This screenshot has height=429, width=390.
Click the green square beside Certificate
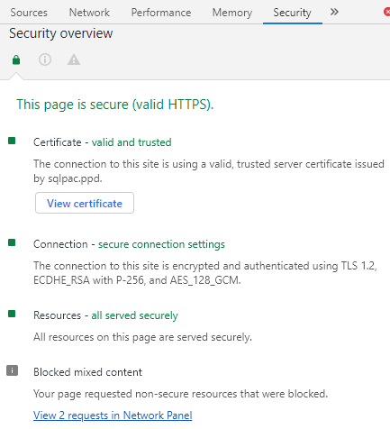point(12,141)
